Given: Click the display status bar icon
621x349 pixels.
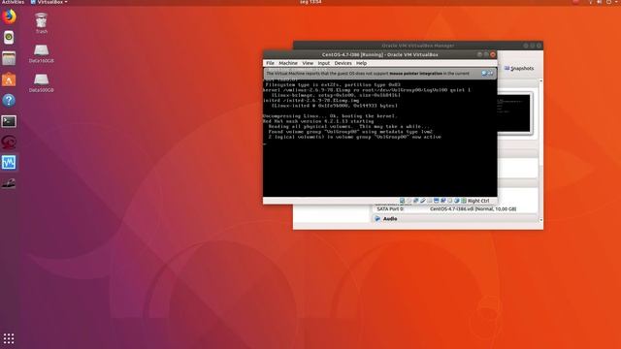Looking at the screenshot, I should coord(436,201).
